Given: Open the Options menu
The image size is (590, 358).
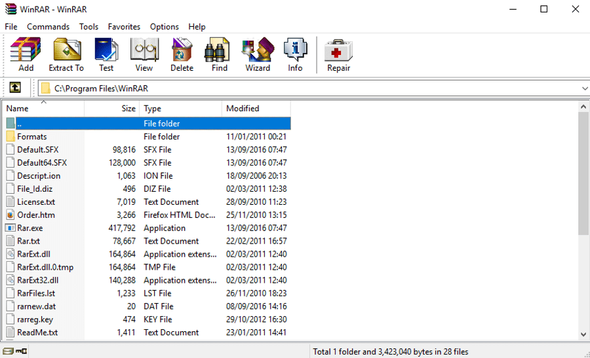Looking at the screenshot, I should click(165, 27).
